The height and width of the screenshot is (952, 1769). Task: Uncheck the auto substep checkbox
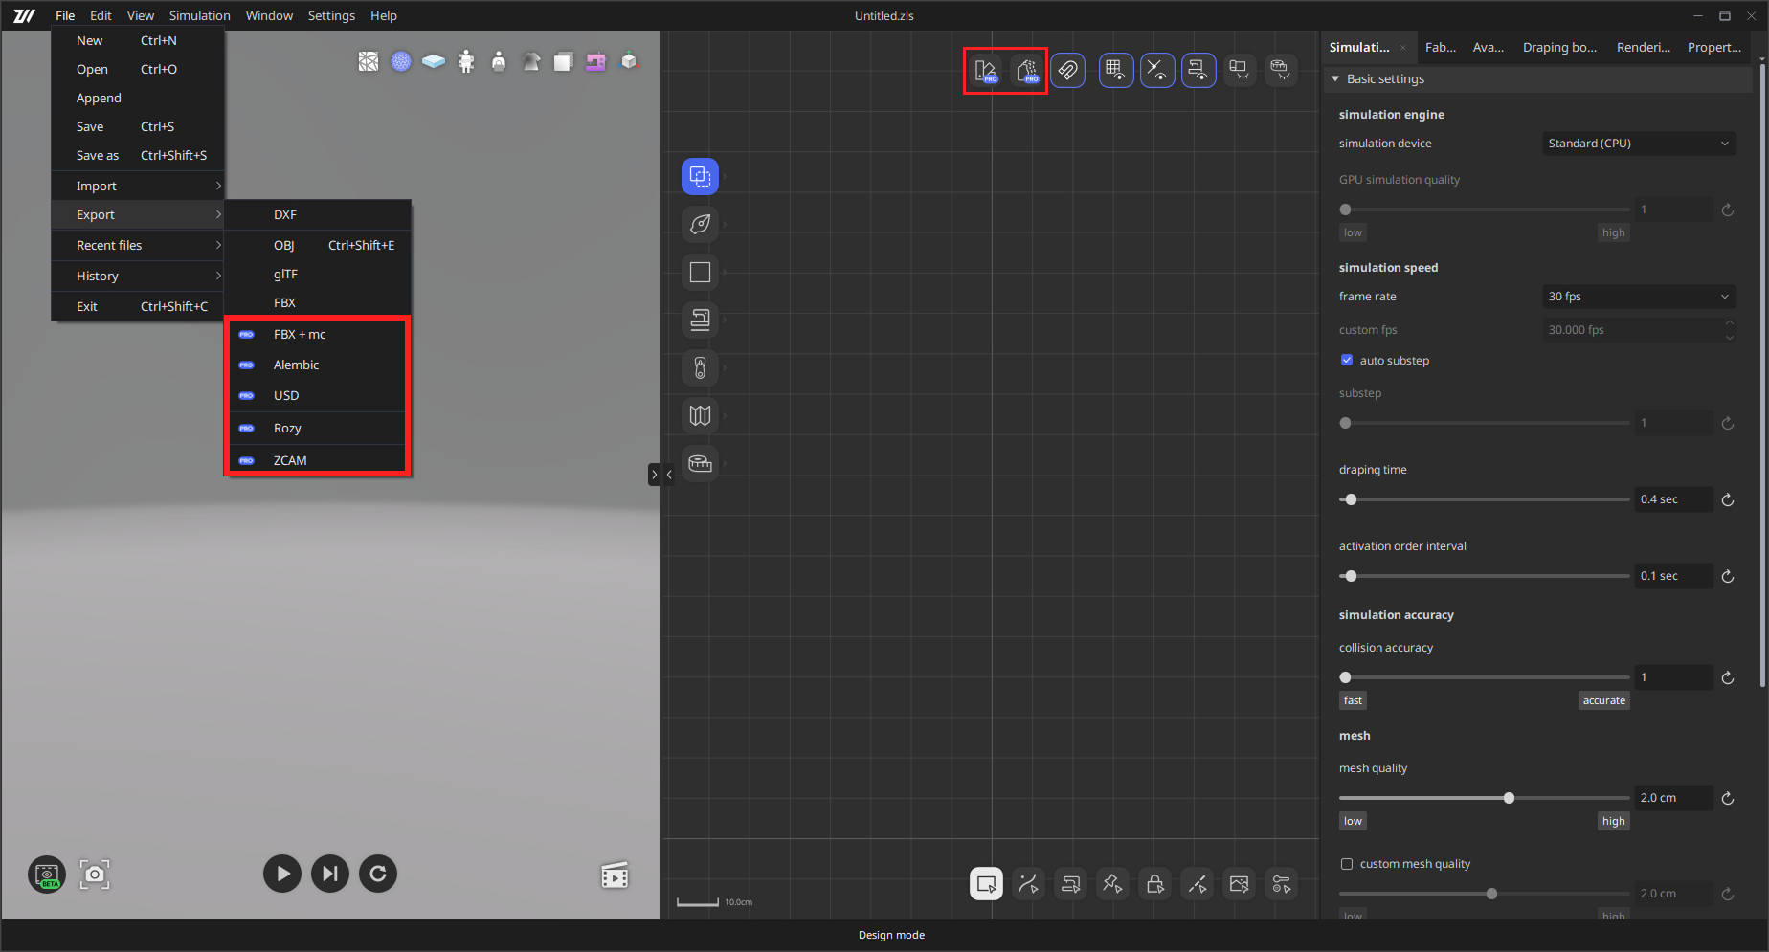(x=1347, y=361)
